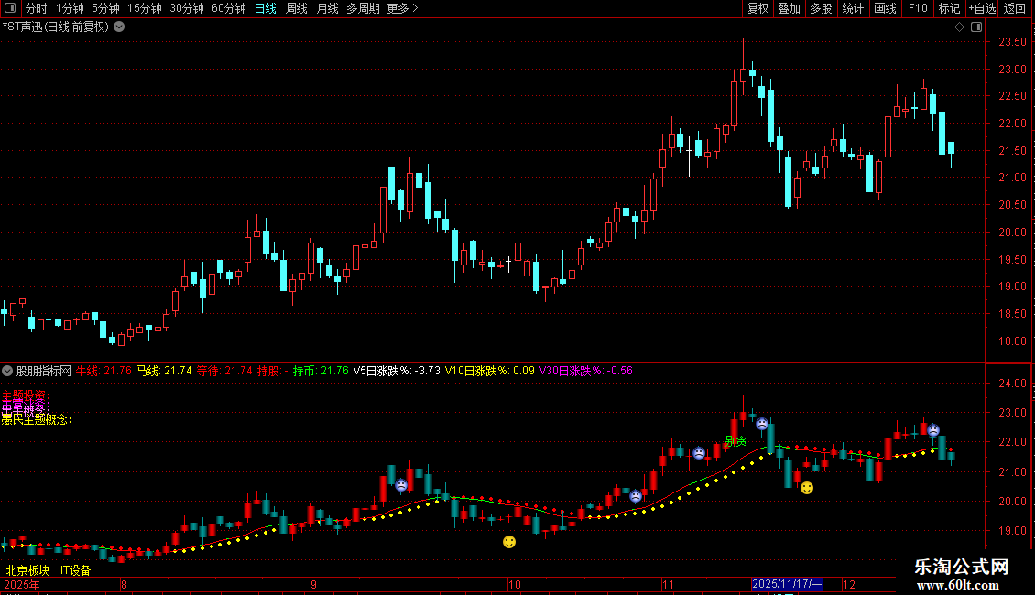Screen dimensions: 1035x595
Task: Click the 统计 statistics button
Action: [853, 8]
